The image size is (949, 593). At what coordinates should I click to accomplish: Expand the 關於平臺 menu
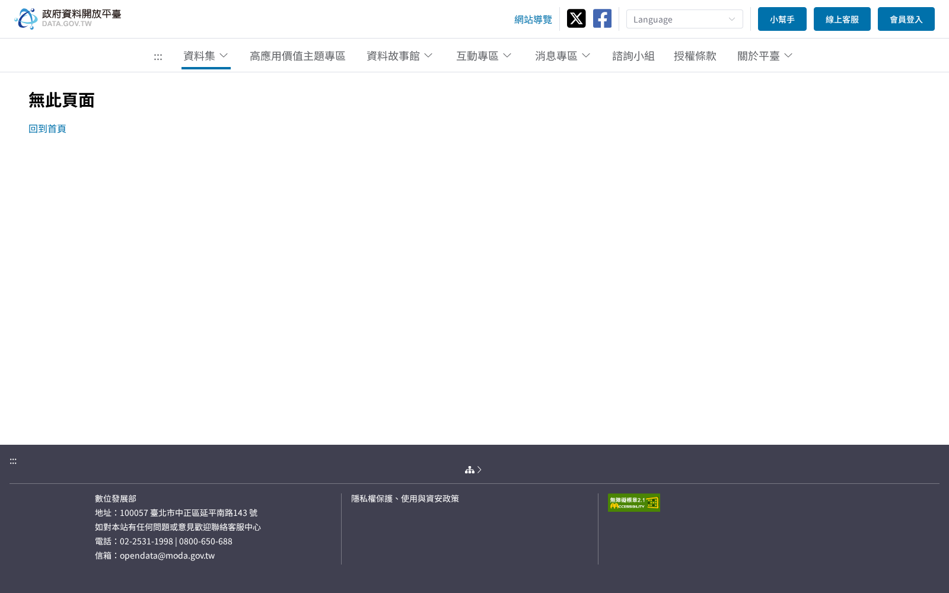[x=765, y=56]
